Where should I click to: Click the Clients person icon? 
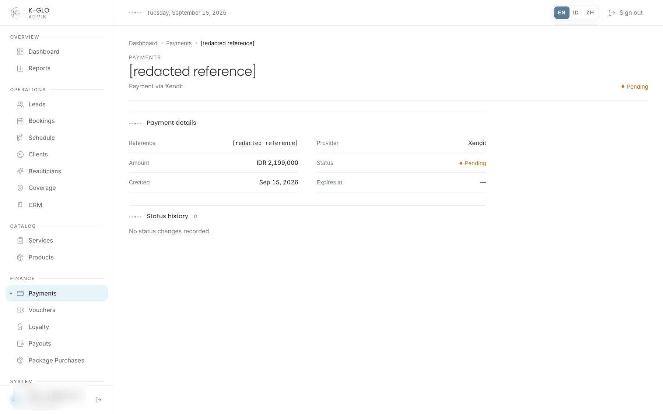(20, 155)
